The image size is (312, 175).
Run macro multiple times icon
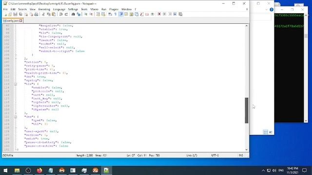pyautogui.click(x=175, y=14)
